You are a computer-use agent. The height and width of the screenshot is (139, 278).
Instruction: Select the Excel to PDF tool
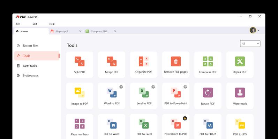[144, 96]
